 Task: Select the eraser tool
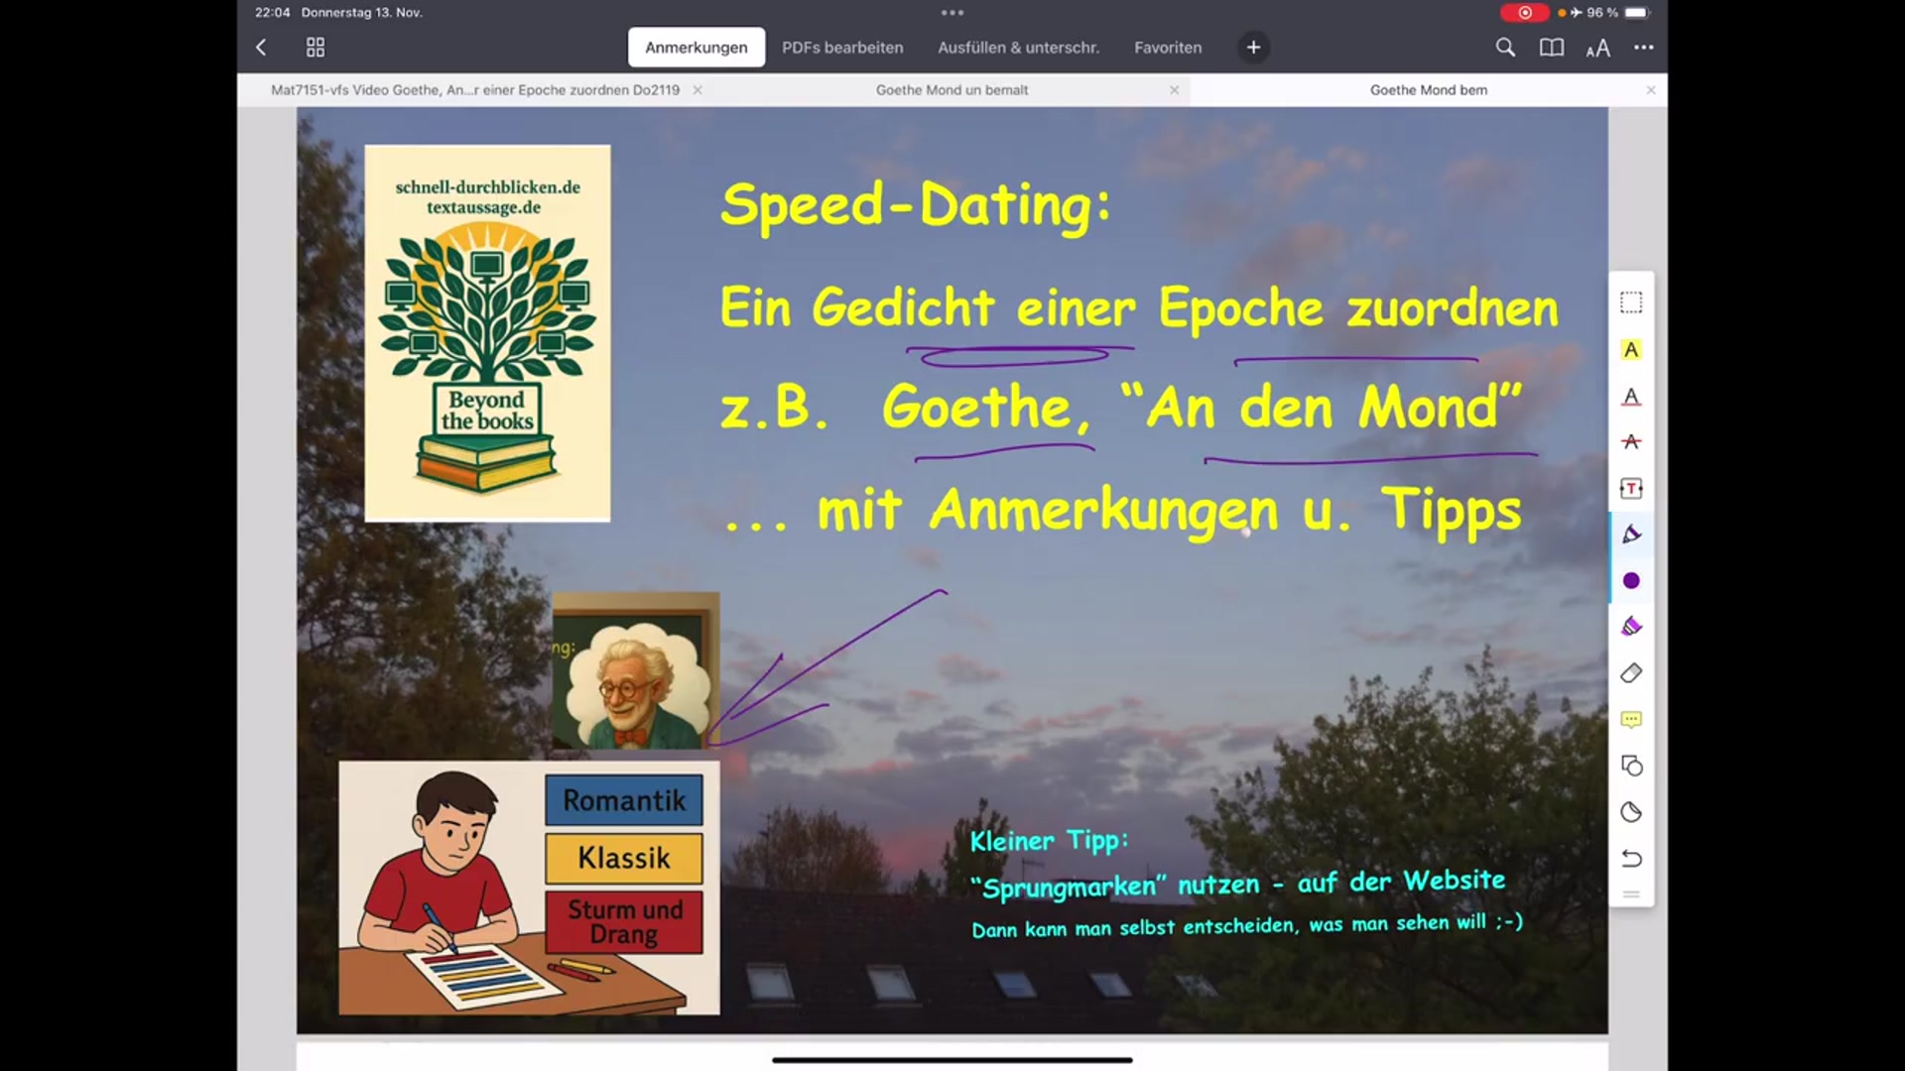1631,673
